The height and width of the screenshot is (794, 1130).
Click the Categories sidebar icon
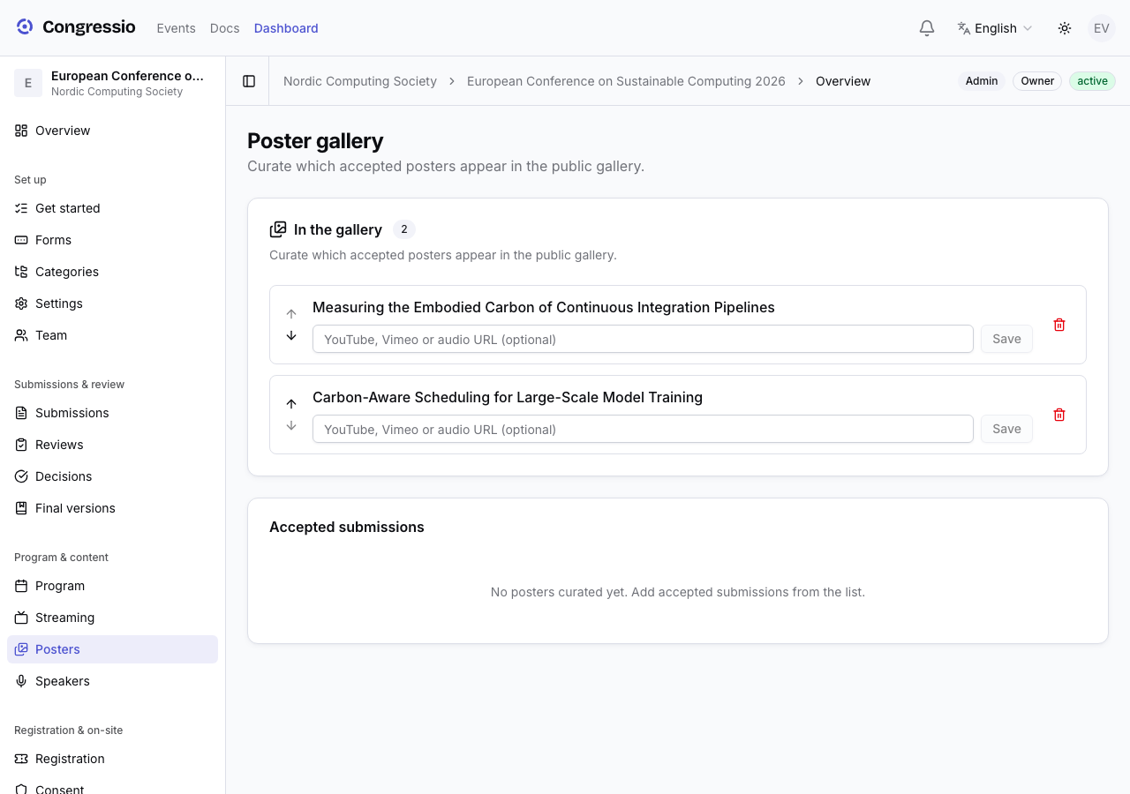point(21,272)
